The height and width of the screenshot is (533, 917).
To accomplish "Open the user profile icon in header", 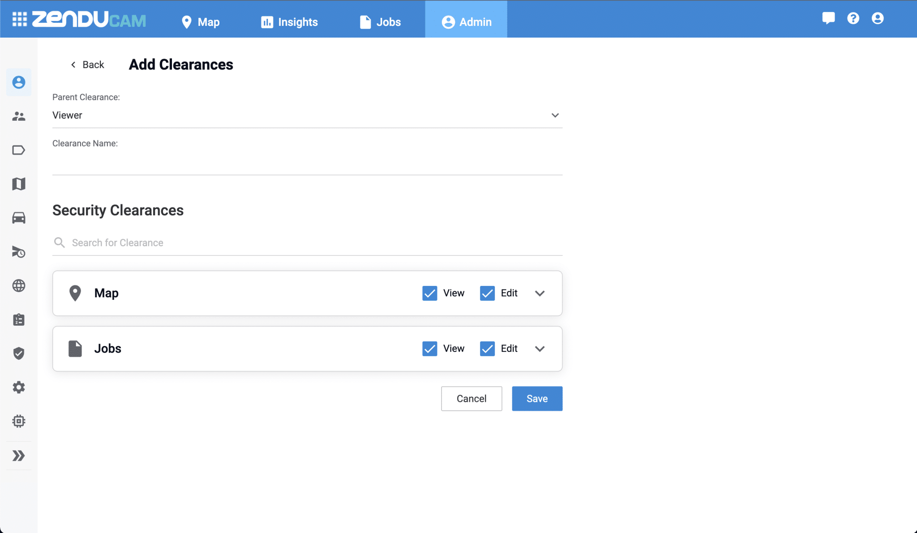I will [x=878, y=18].
